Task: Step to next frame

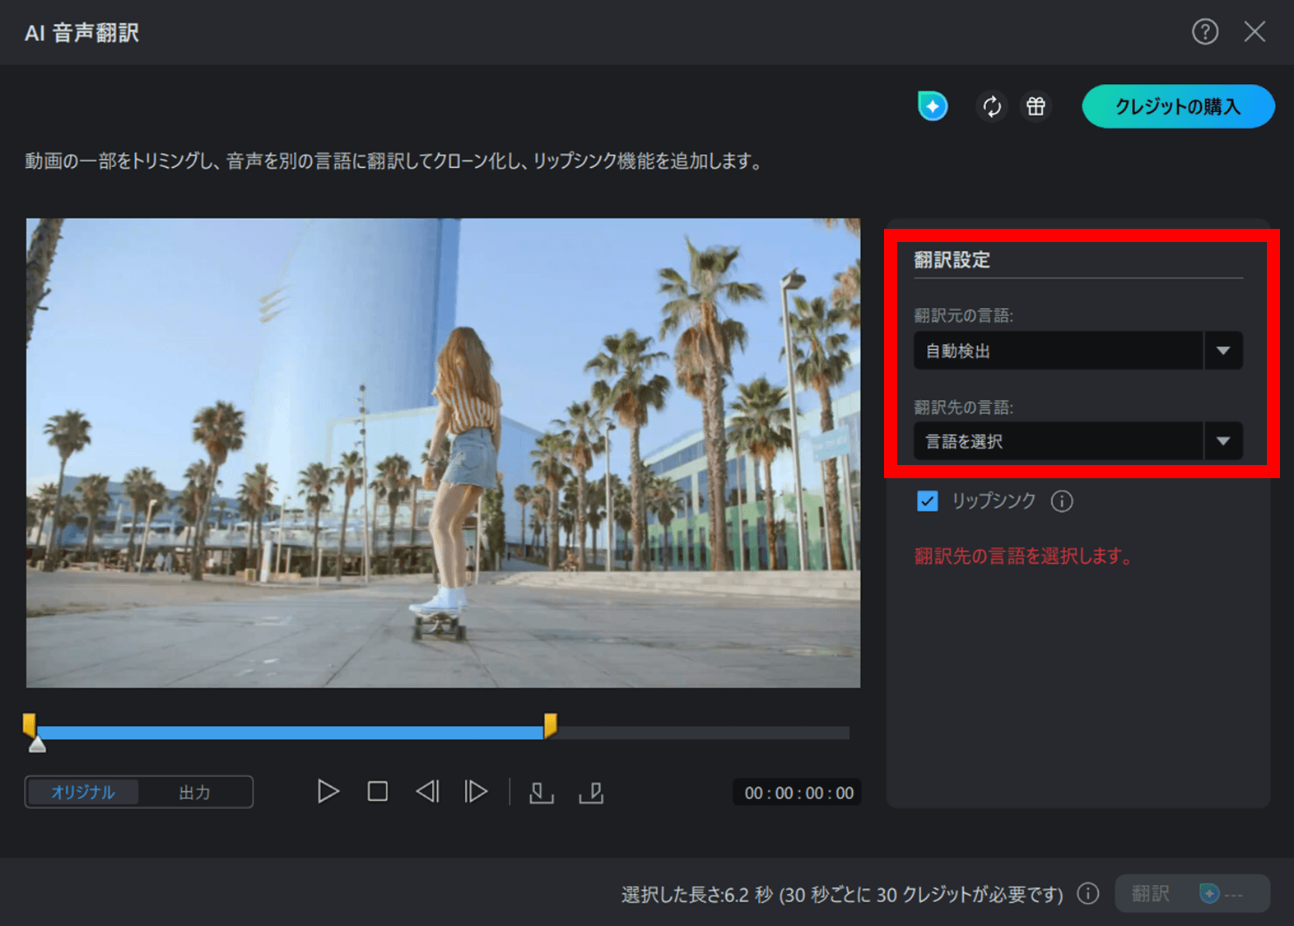Action: tap(476, 792)
